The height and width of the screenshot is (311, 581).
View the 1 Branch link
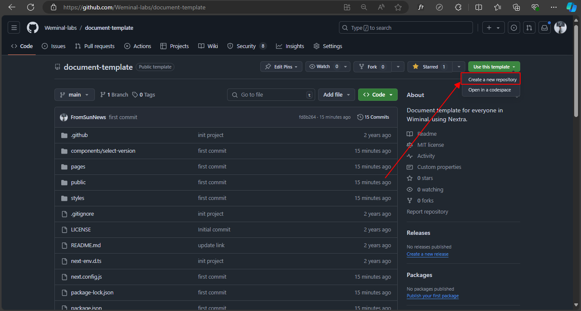click(114, 94)
